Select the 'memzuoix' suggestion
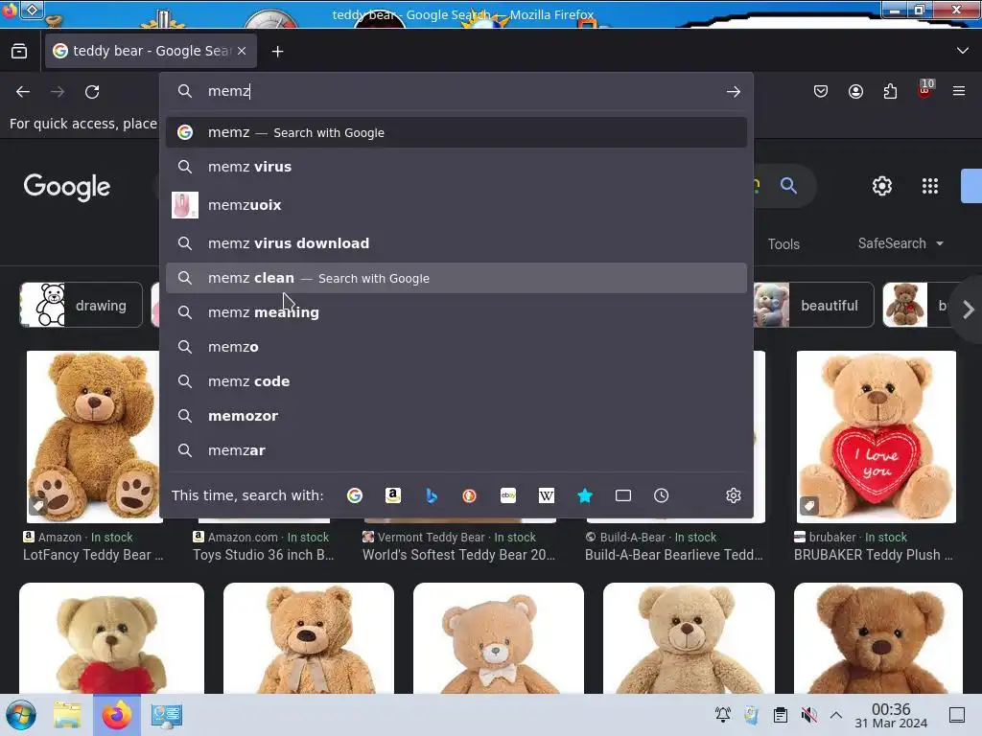Screen dimensions: 982x736 click(456, 205)
